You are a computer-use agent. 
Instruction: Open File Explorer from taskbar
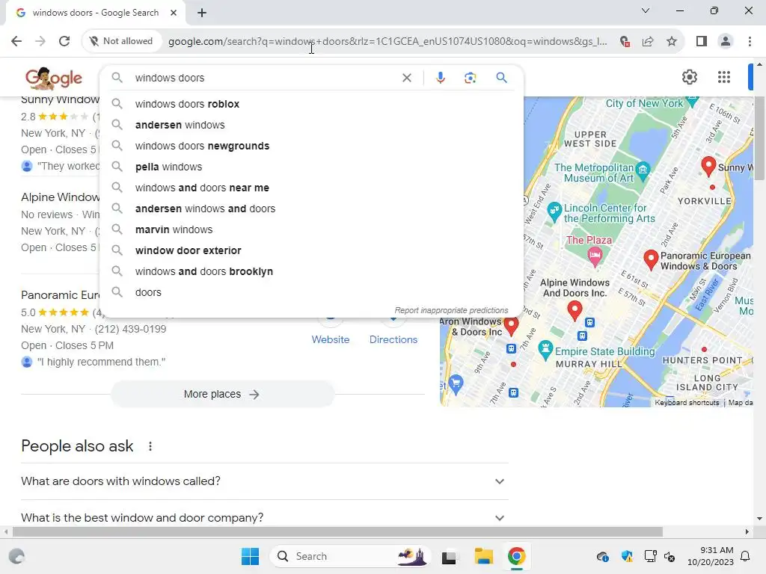click(x=484, y=556)
